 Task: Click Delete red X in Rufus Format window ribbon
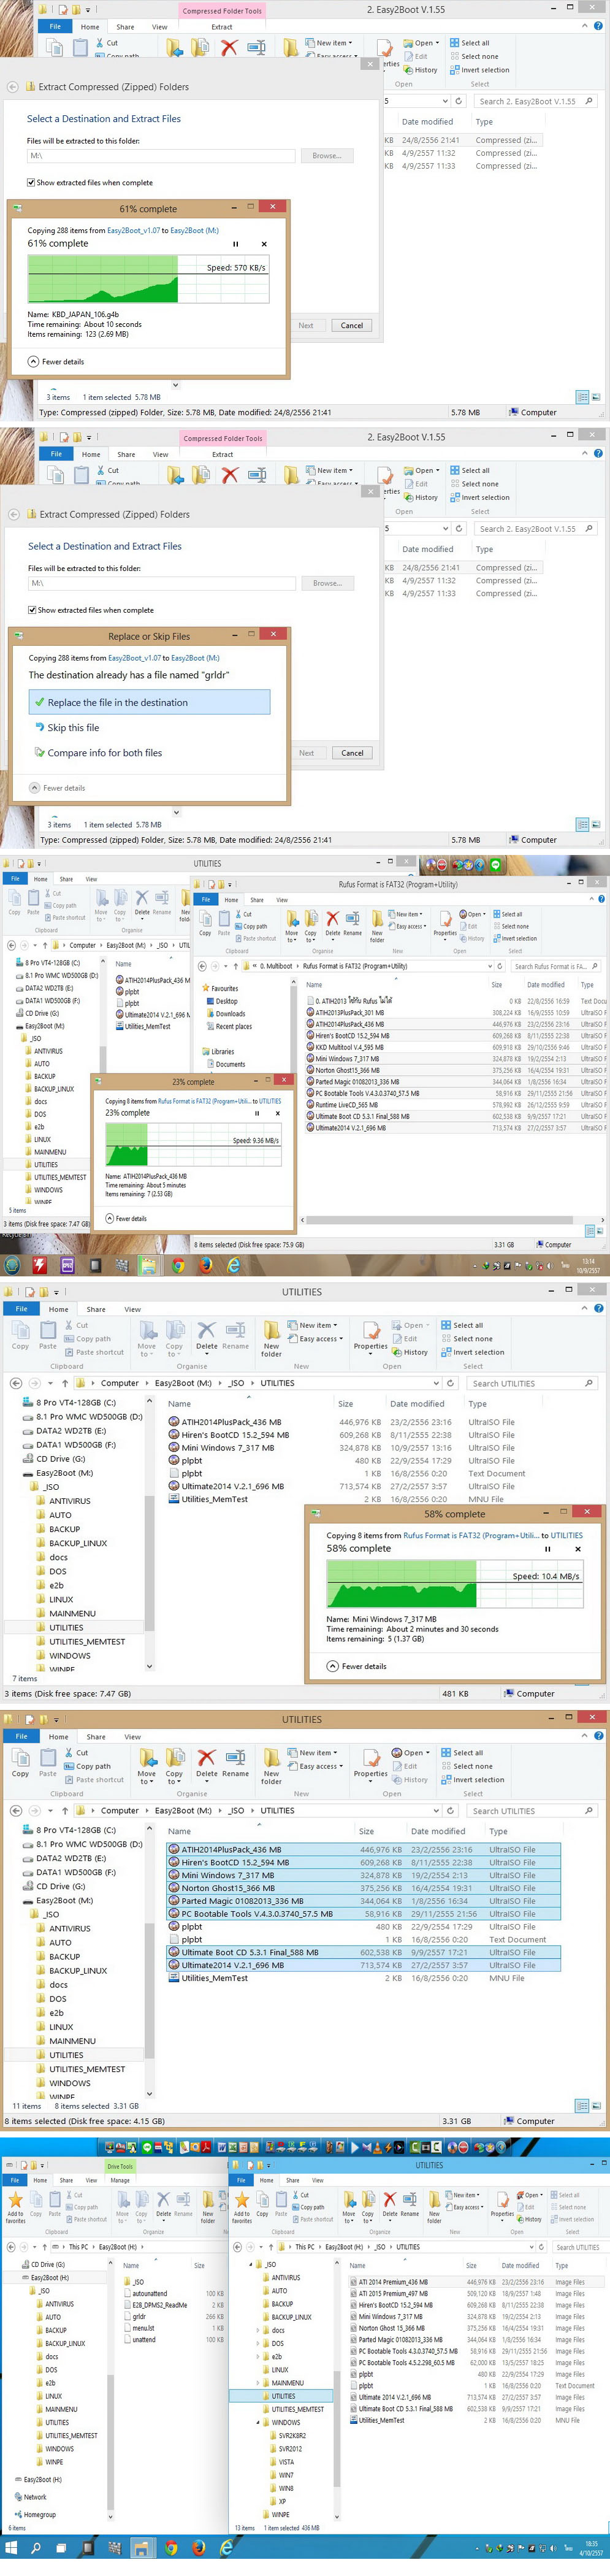(x=333, y=922)
